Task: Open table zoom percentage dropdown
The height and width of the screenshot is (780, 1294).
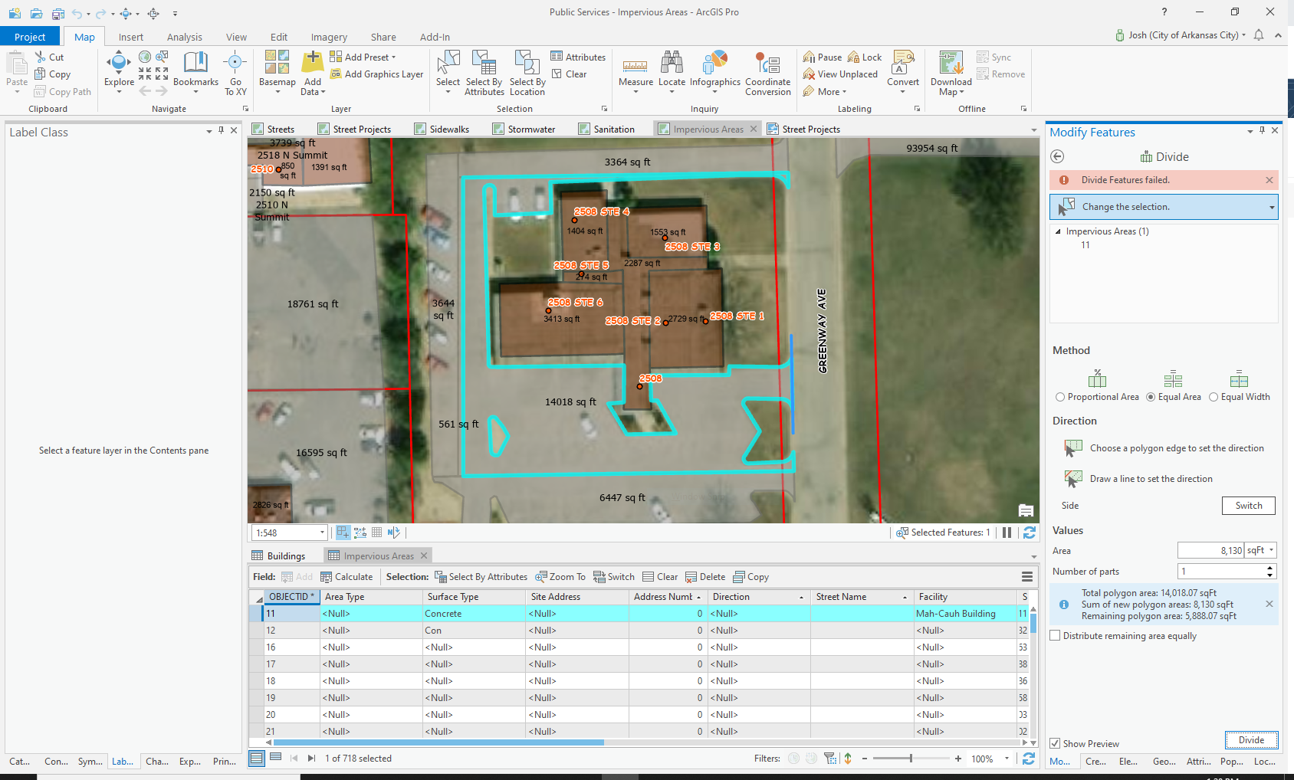Action: coord(1007,759)
